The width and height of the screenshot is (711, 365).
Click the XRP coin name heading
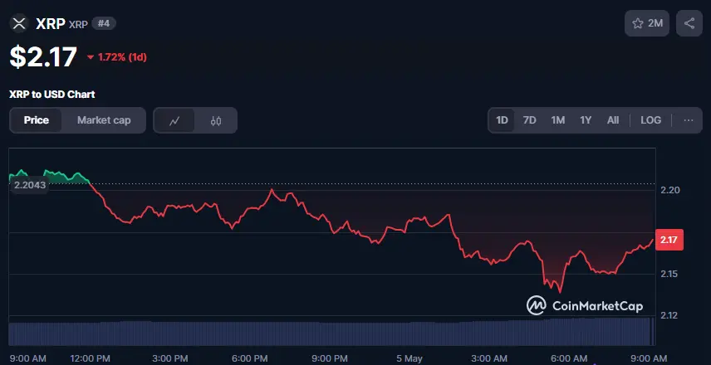[x=51, y=23]
